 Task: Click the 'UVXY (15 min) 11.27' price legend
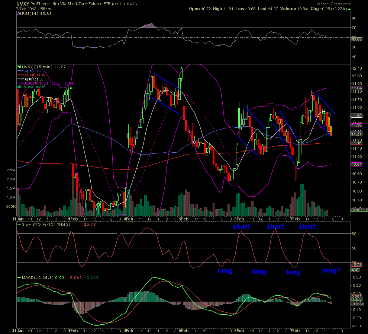pyautogui.click(x=42, y=67)
